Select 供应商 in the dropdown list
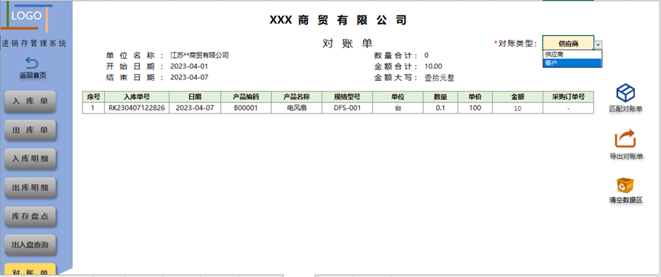This screenshot has height=277, width=661. tap(572, 54)
